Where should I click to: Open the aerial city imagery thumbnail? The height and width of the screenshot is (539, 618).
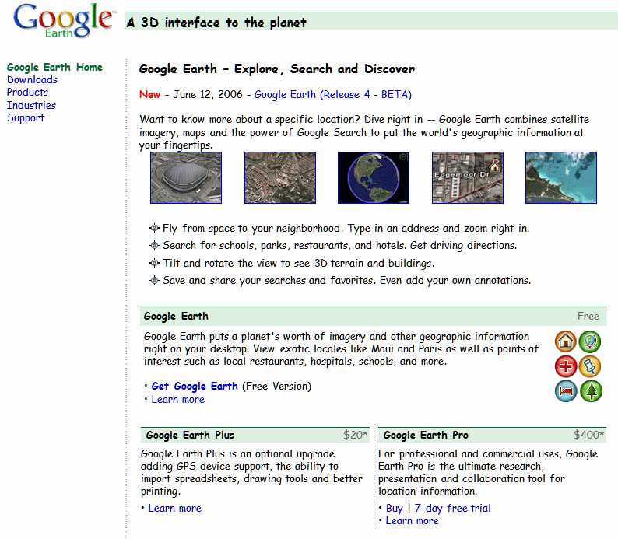(x=280, y=177)
